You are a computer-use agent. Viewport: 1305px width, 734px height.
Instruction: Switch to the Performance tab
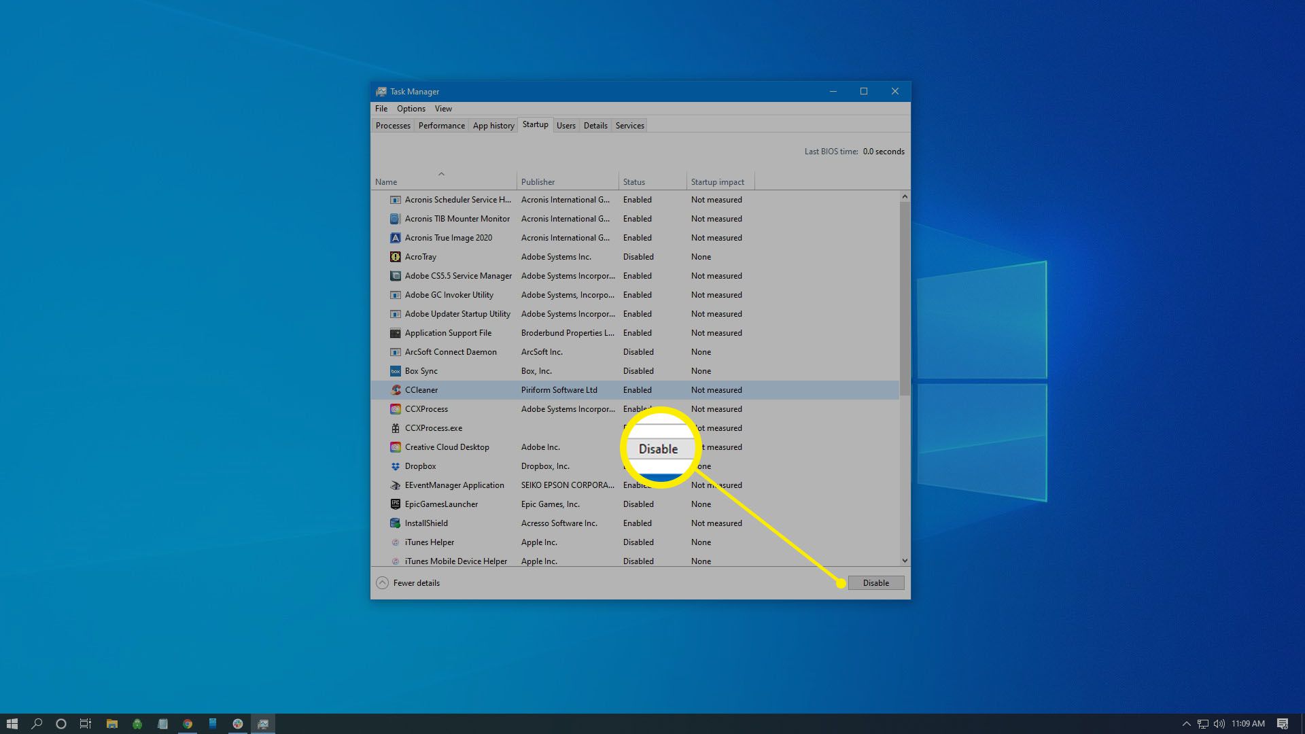440,126
